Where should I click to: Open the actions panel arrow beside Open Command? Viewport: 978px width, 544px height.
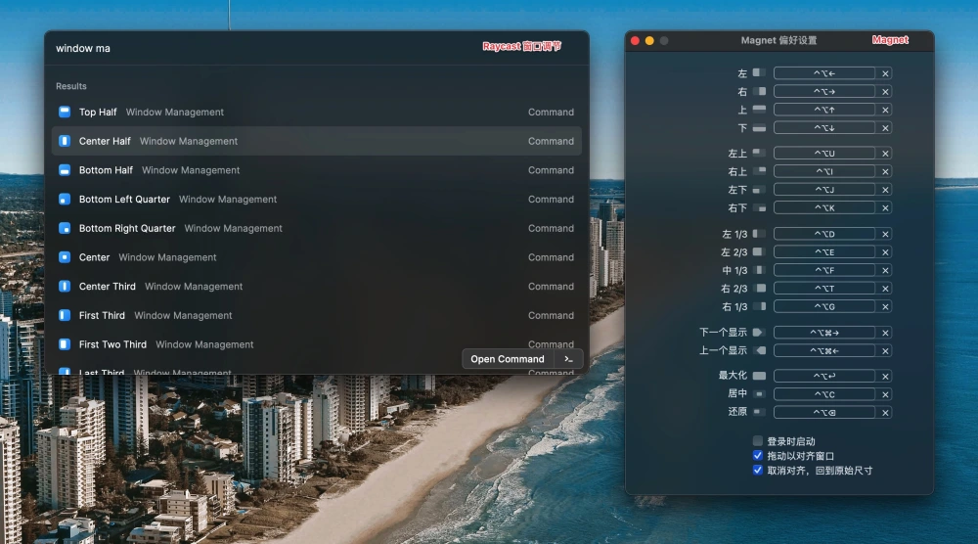tap(568, 359)
